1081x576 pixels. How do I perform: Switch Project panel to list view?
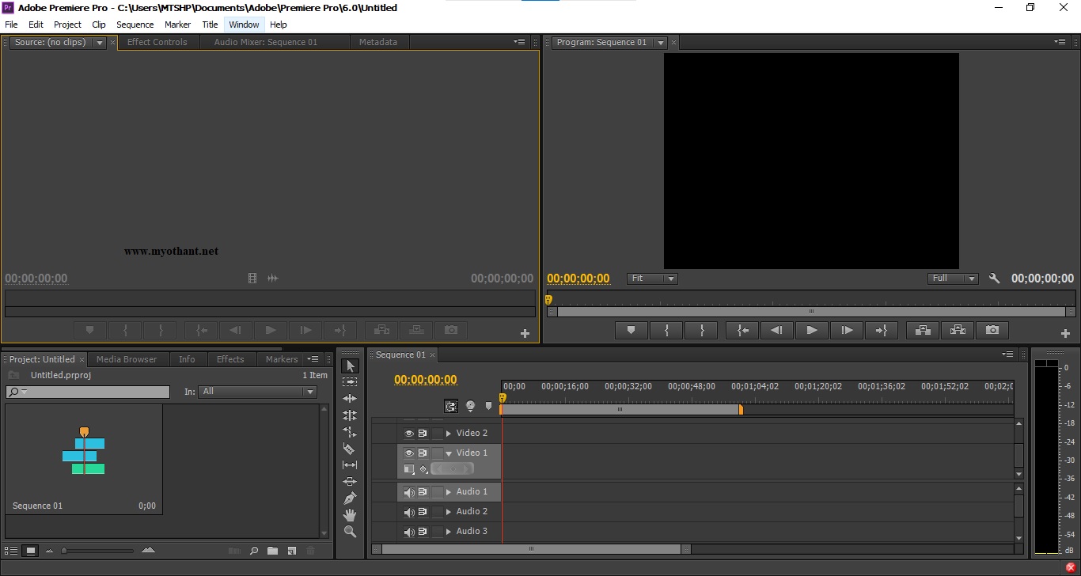pyautogui.click(x=12, y=551)
